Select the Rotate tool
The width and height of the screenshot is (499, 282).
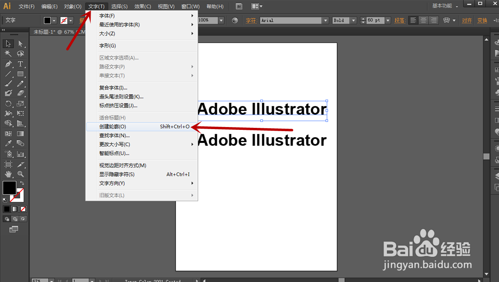tap(8, 104)
